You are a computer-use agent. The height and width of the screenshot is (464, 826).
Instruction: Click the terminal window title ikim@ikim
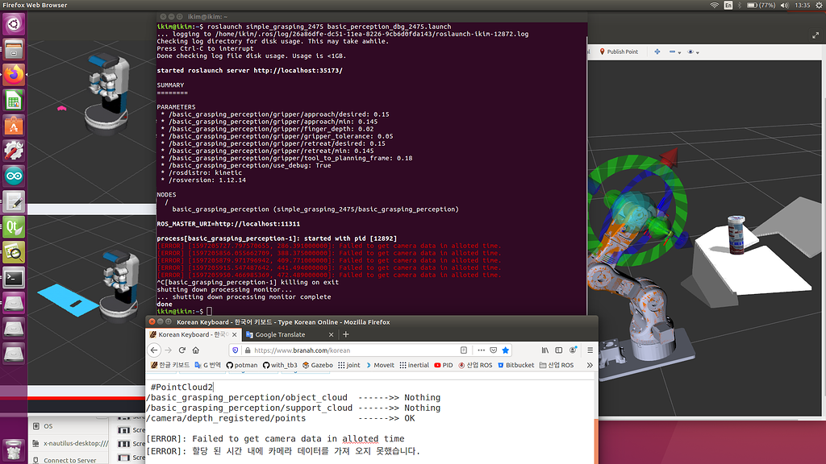click(207, 17)
